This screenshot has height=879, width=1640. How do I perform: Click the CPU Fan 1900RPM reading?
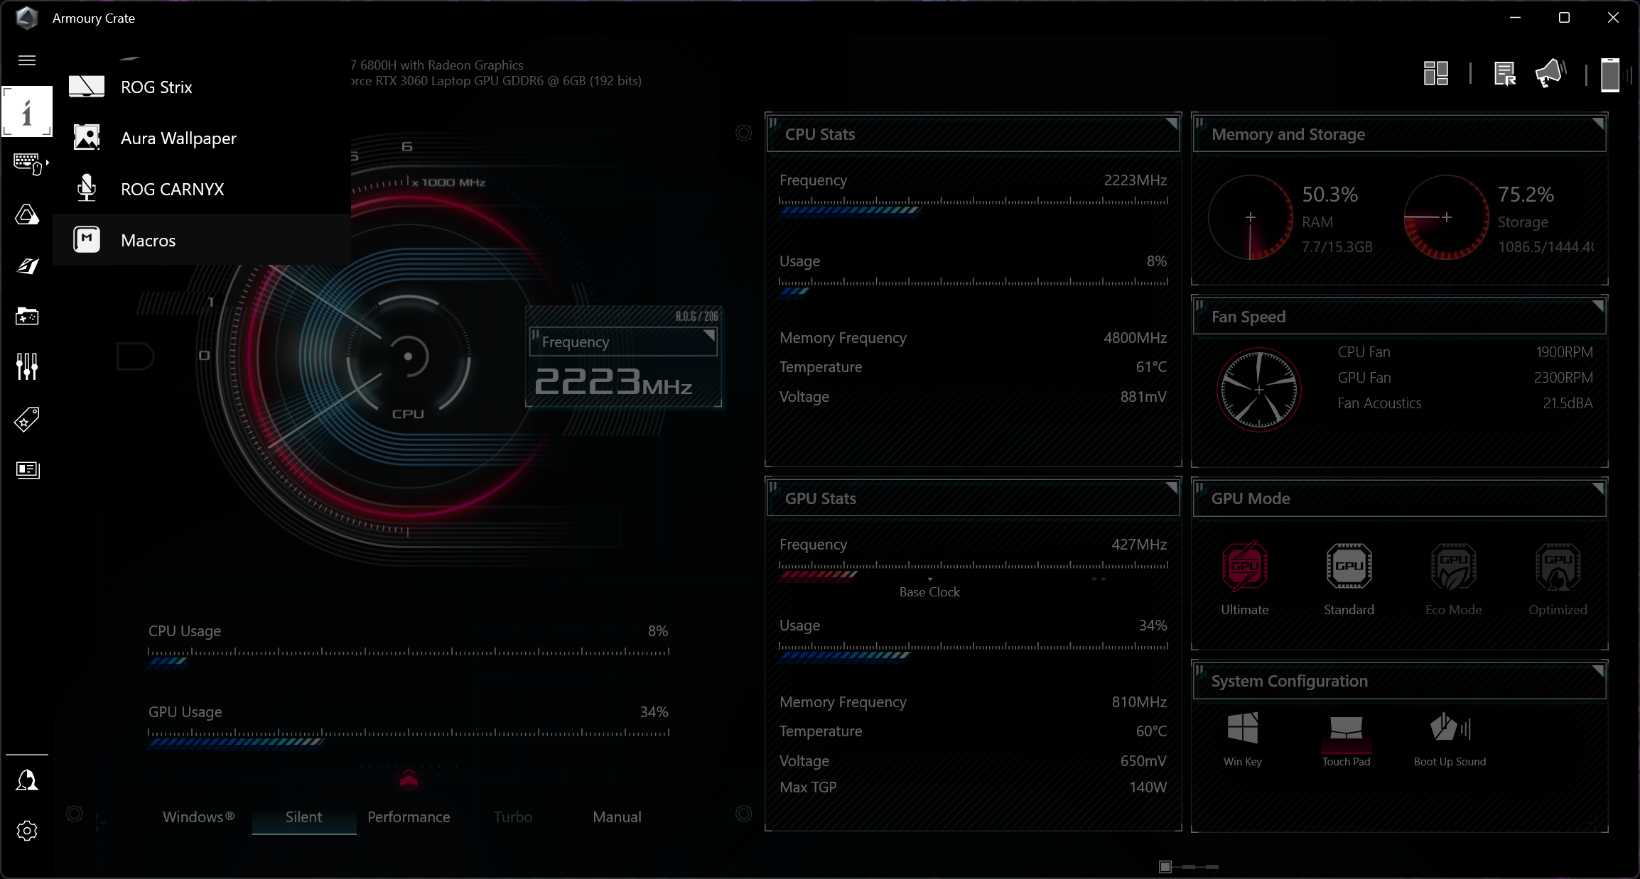click(1564, 352)
